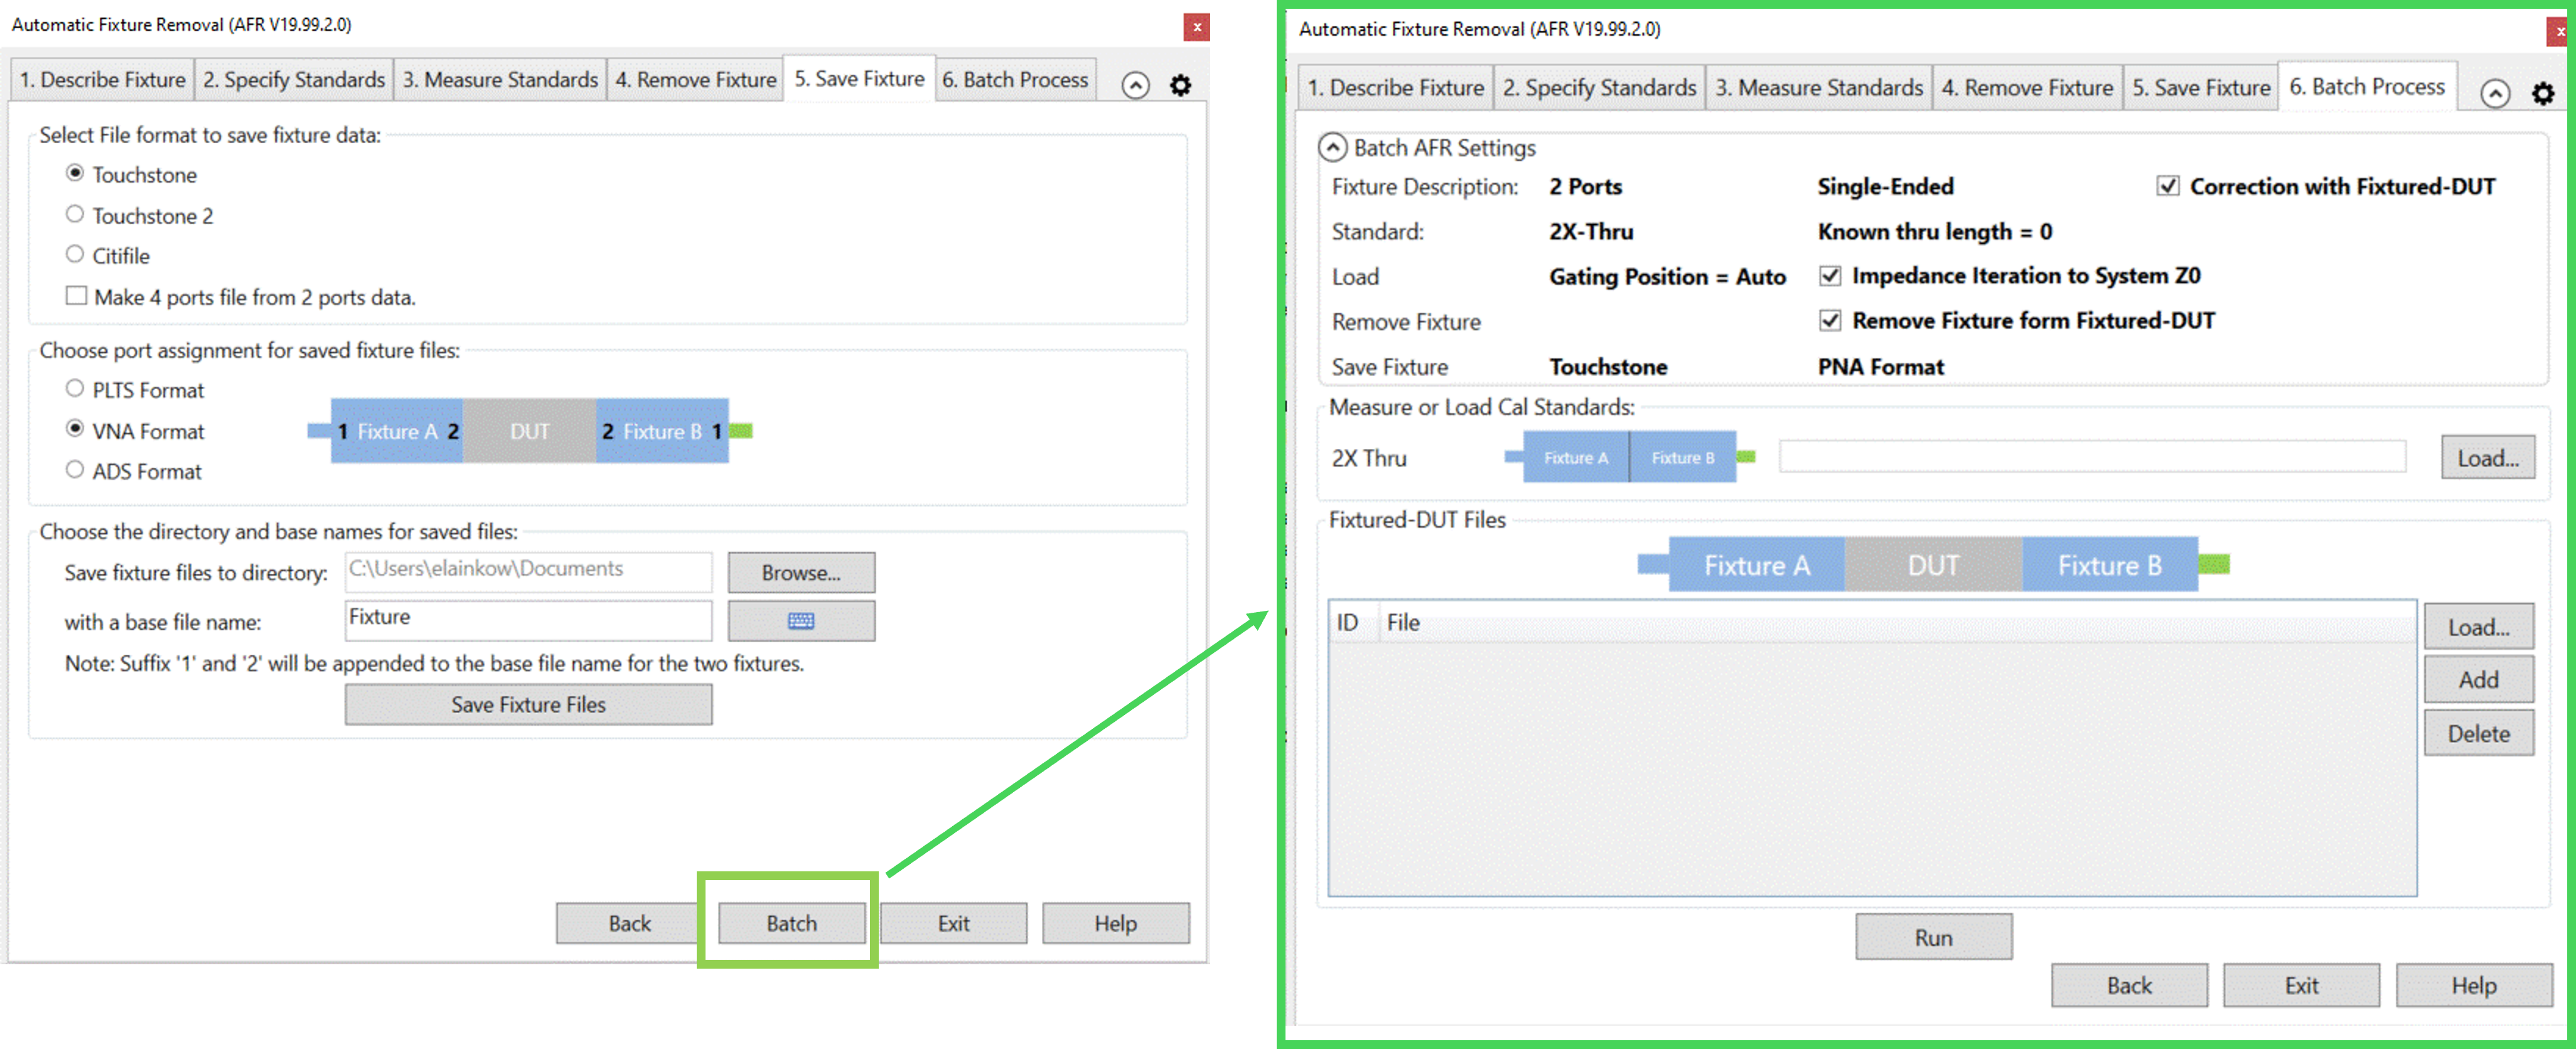Click the small 2X Thru Fixture B block

pyautogui.click(x=1682, y=458)
